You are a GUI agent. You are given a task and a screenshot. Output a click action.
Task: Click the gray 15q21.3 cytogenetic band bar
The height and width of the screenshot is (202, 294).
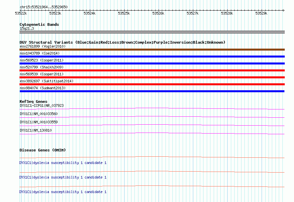152,32
